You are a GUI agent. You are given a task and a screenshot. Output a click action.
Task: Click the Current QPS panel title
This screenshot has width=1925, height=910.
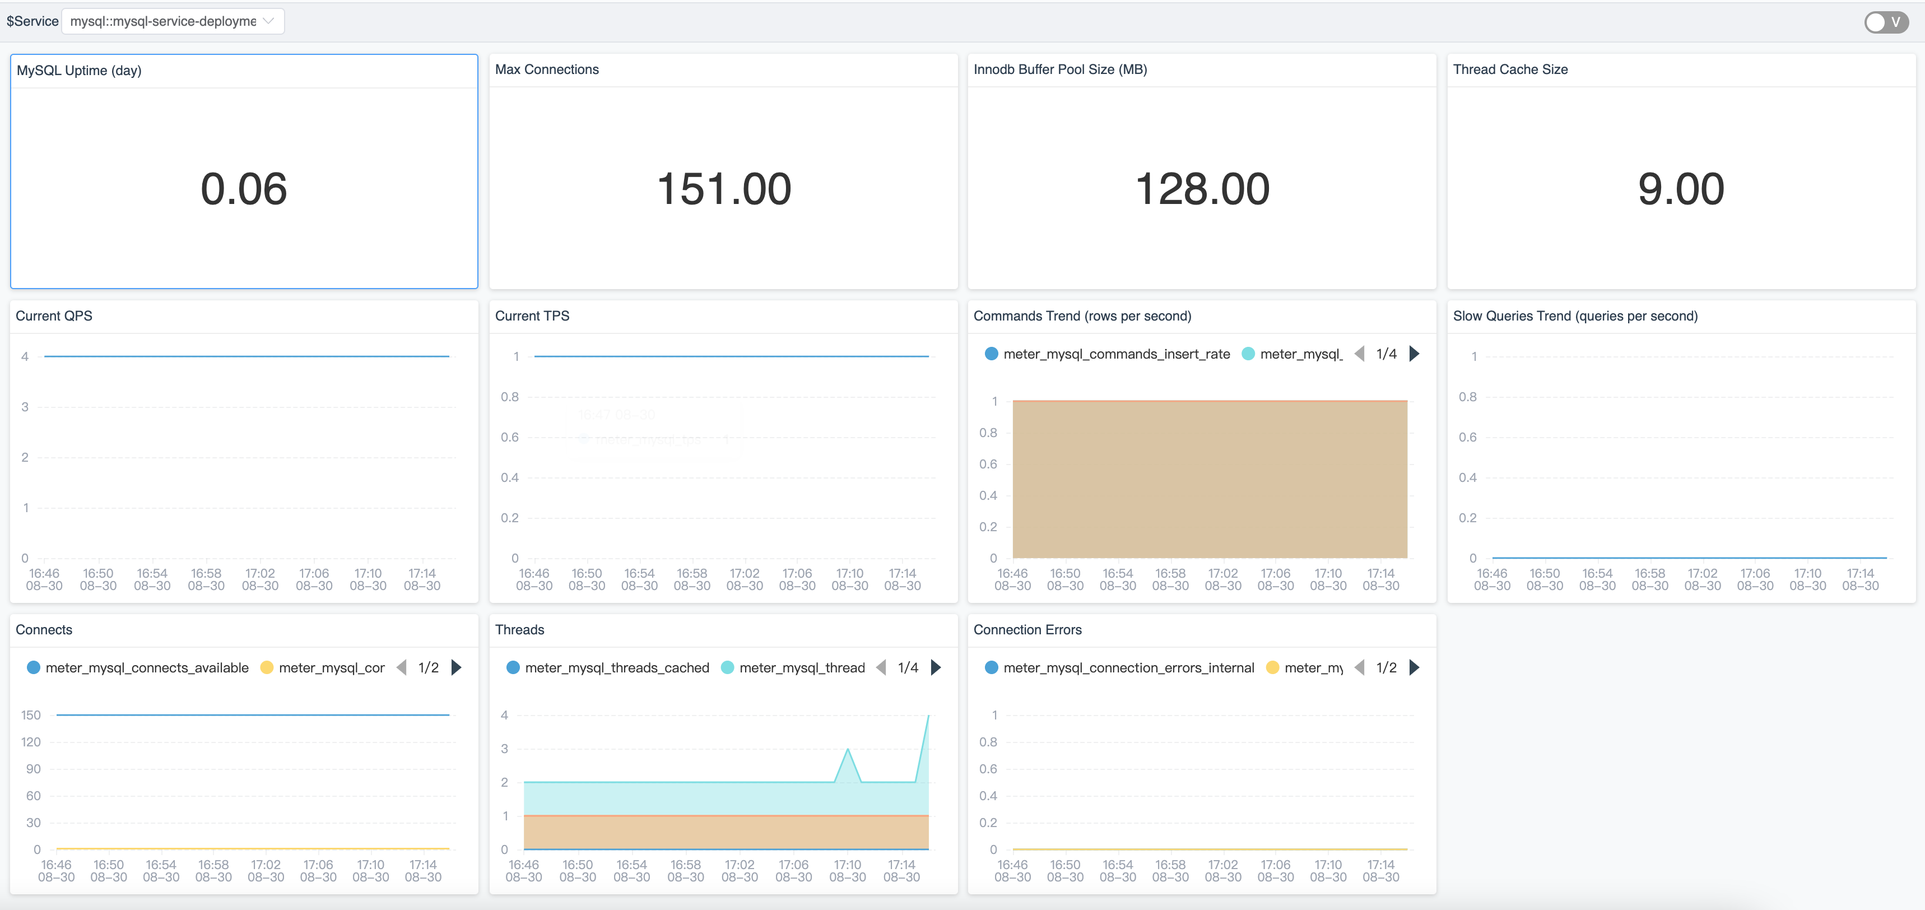coord(54,316)
